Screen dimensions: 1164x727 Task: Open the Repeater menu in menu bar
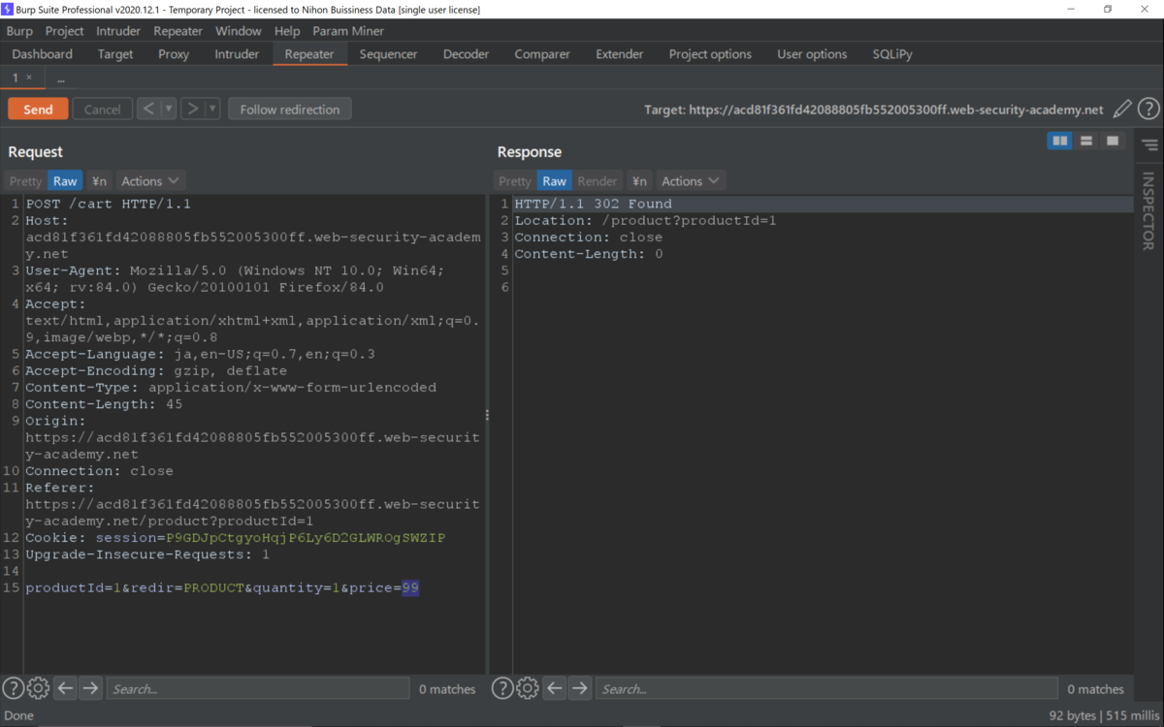[178, 31]
